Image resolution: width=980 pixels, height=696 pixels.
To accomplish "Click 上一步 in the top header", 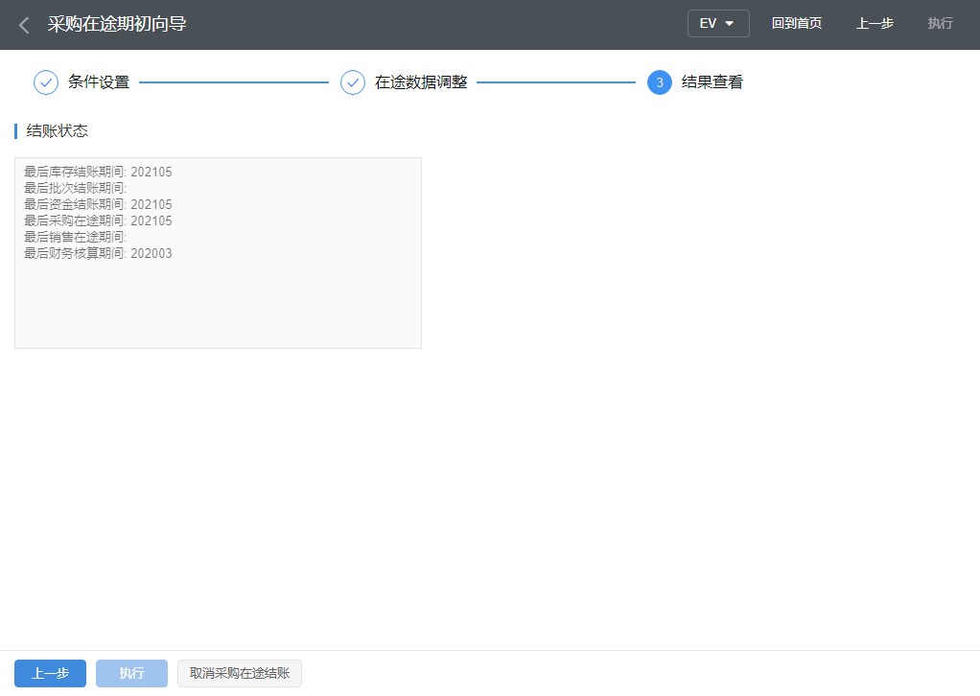I will point(875,24).
